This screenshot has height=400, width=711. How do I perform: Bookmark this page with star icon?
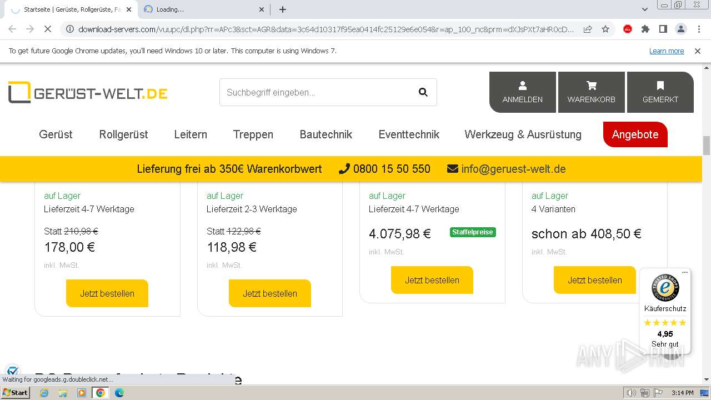point(605,29)
